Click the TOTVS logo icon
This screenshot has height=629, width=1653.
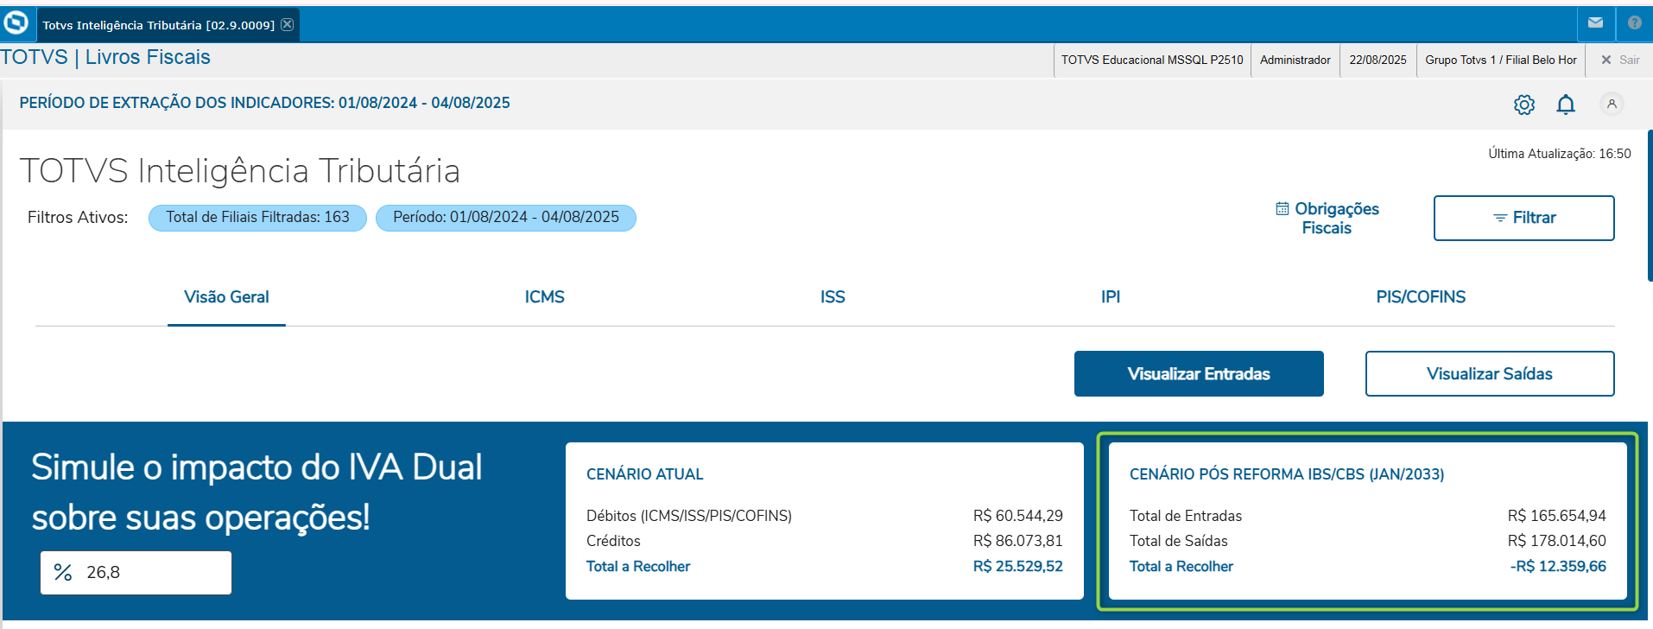click(x=16, y=23)
